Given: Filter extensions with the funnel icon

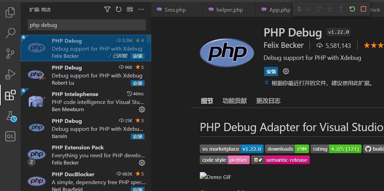Looking at the screenshot, I should pyautogui.click(x=107, y=10).
